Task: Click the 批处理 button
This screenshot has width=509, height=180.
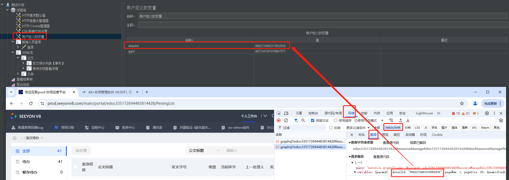Action: click(x=81, y=150)
